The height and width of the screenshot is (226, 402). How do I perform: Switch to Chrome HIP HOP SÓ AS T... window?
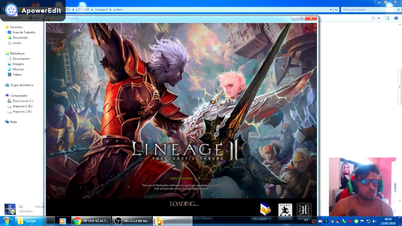tap(91, 221)
